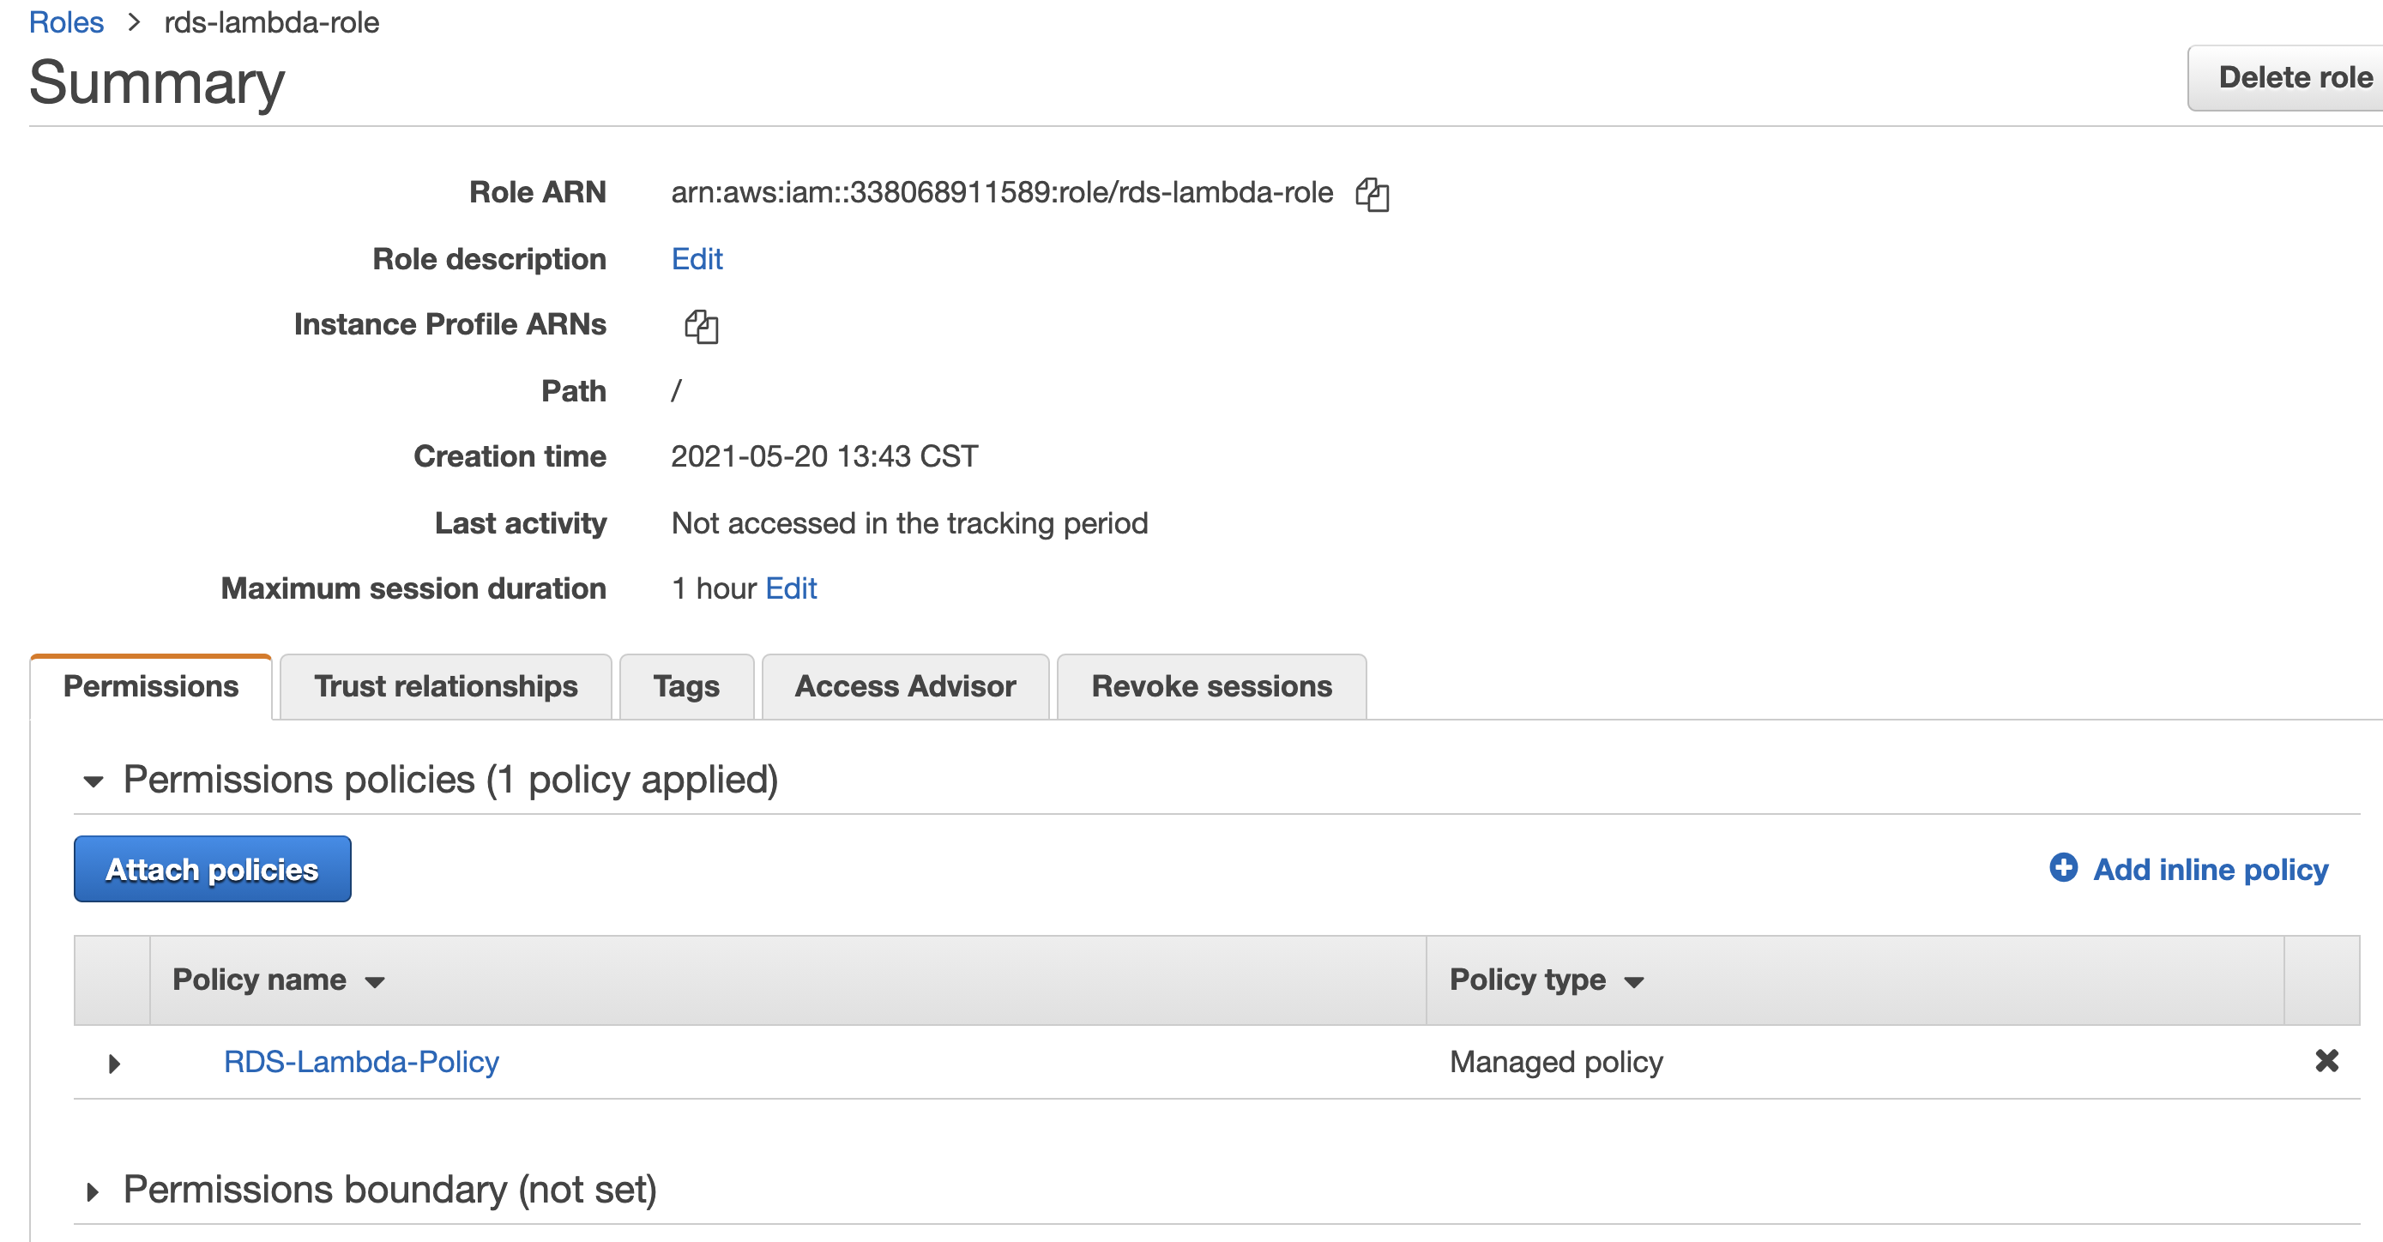Collapse the Permissions policies section
Viewport: 2383px width, 1242px height.
point(93,781)
